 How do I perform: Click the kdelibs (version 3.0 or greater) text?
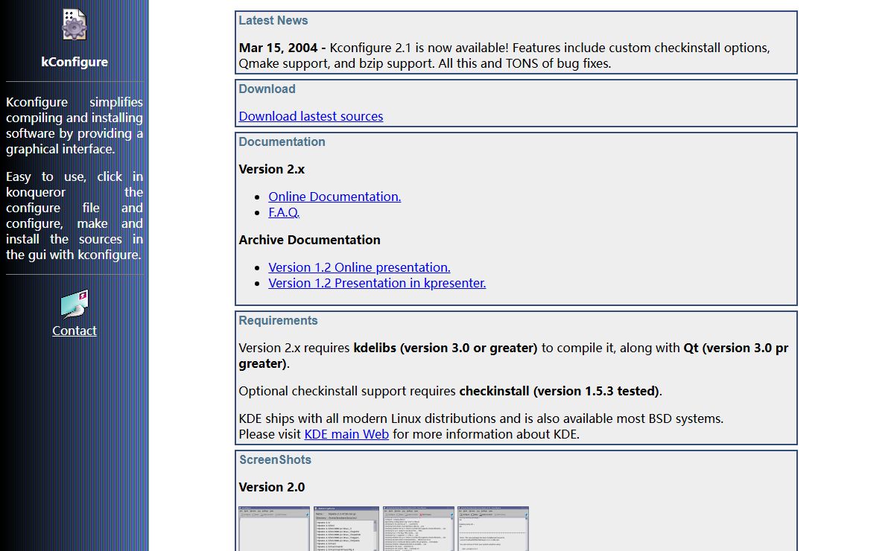tap(446, 348)
